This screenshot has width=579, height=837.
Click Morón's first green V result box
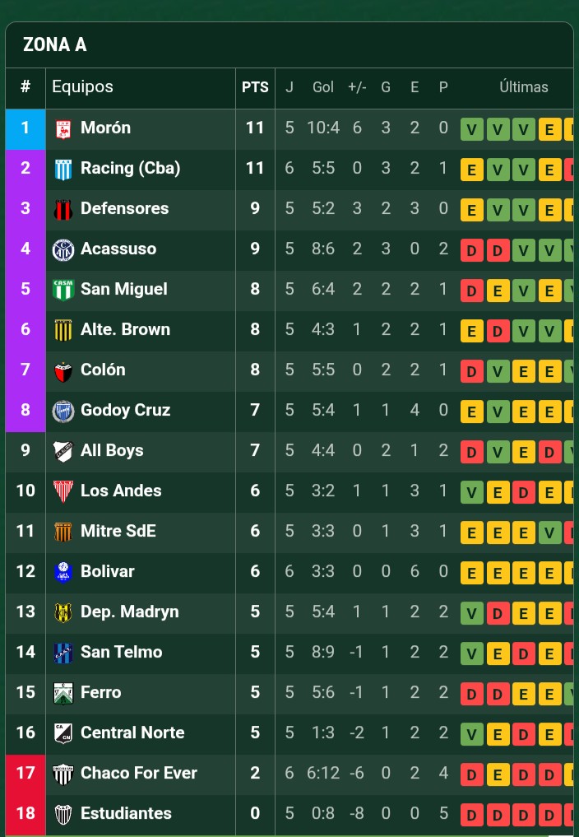(471, 129)
